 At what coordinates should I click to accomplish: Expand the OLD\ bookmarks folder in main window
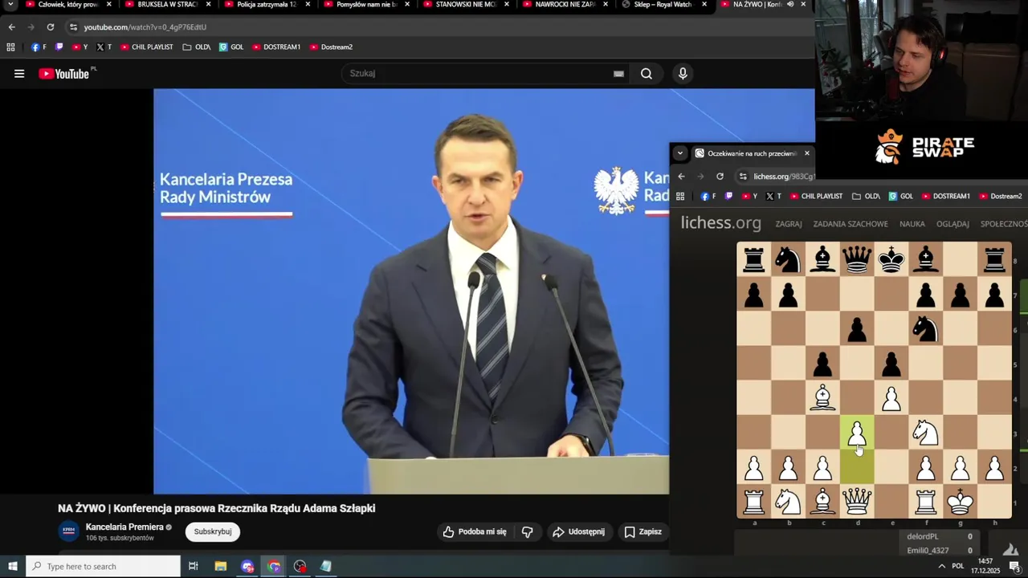point(197,47)
